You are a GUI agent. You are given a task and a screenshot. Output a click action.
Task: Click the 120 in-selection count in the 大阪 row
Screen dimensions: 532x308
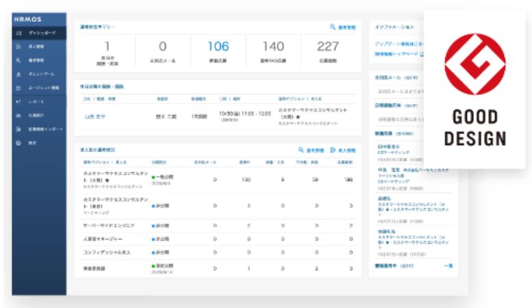pos(246,179)
